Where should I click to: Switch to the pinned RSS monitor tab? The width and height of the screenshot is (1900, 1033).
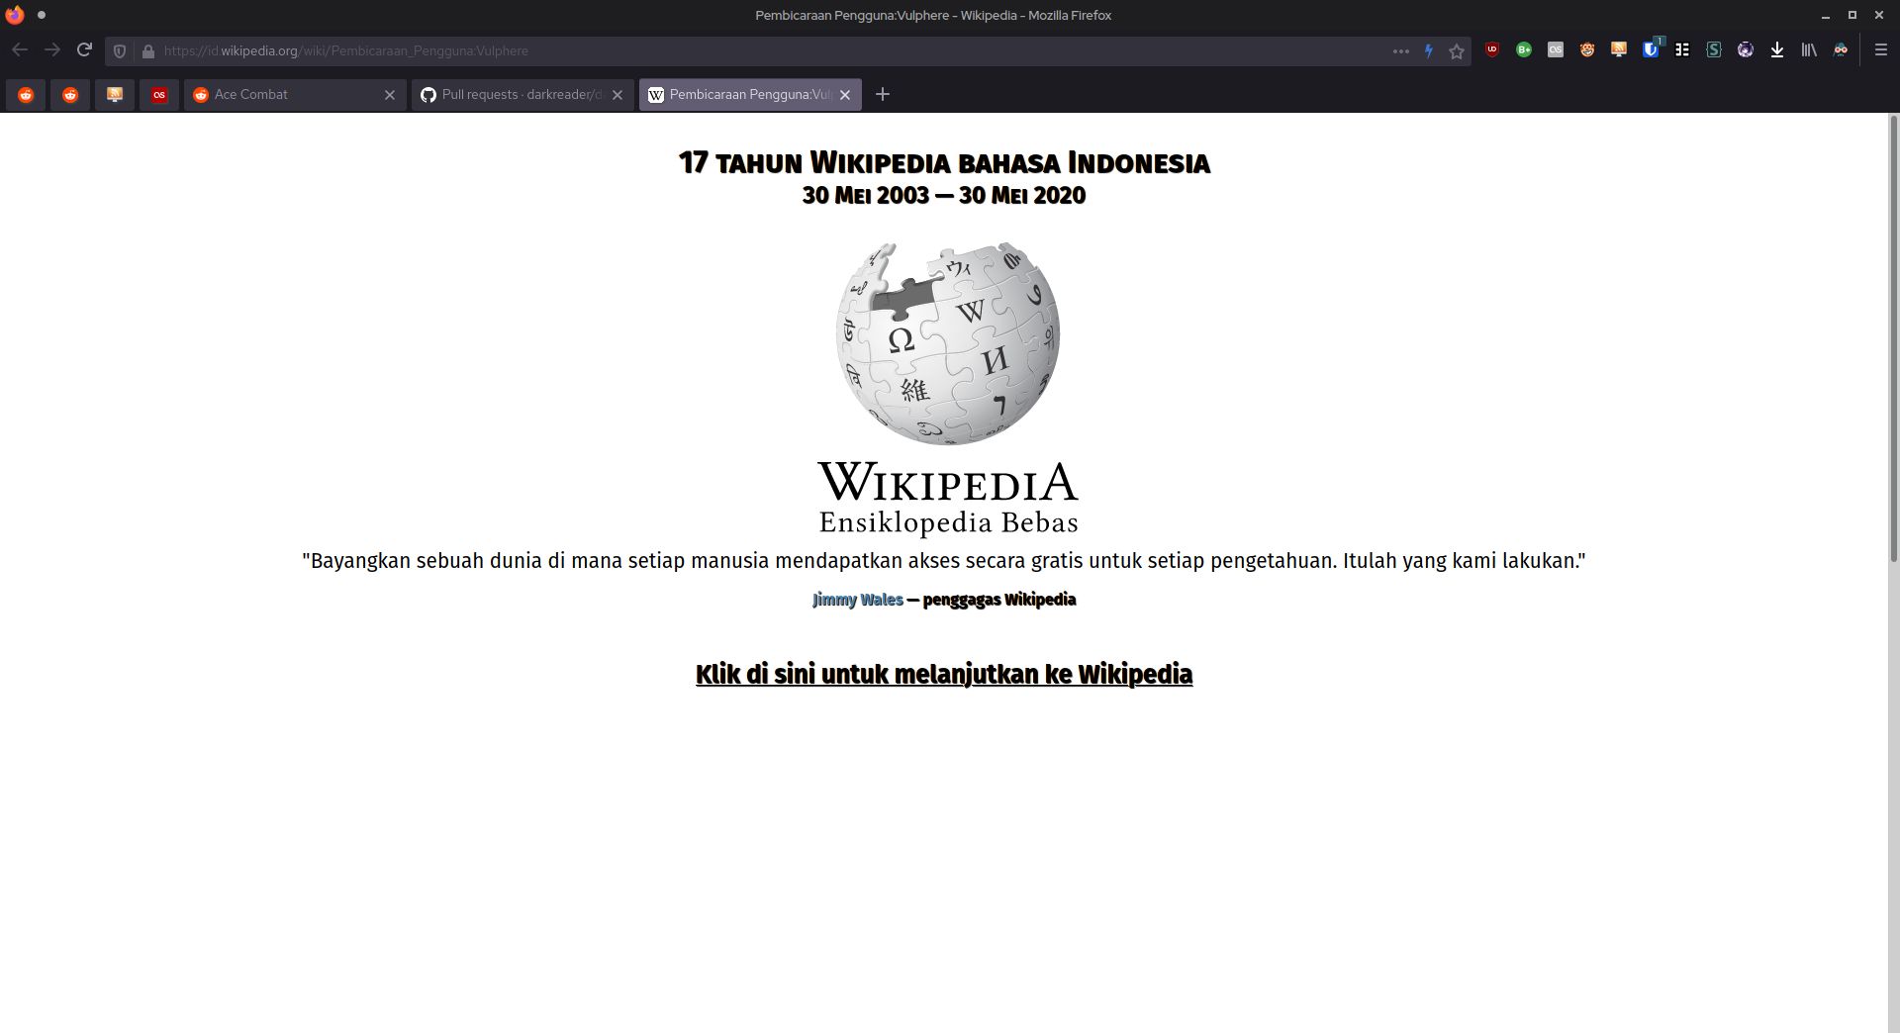(x=115, y=95)
